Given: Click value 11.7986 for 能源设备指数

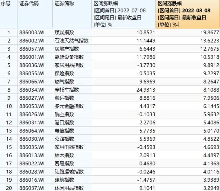Looking at the screenshot, I should (146, 57).
